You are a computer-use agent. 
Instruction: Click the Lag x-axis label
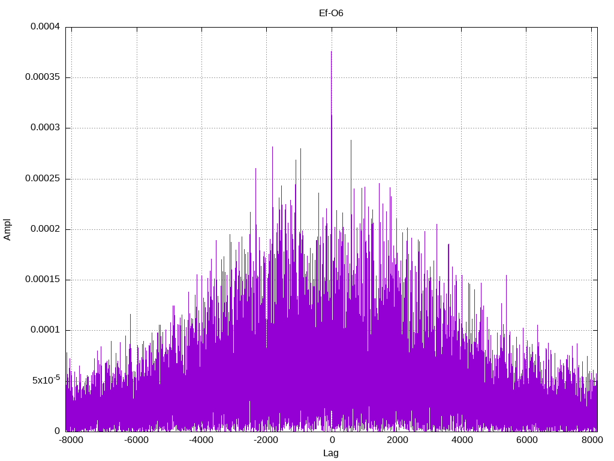click(331, 453)
